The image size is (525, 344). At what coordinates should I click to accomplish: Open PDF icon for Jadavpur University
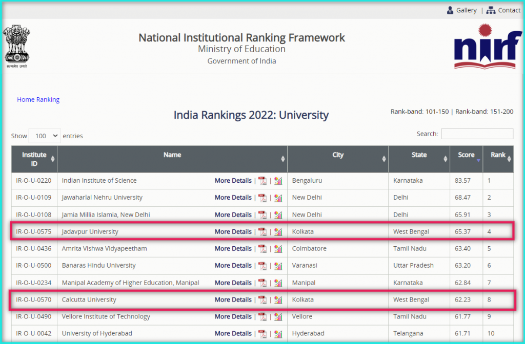tap(262, 232)
